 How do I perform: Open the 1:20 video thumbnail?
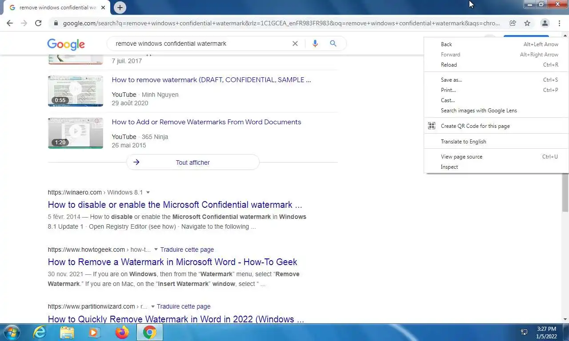(76, 133)
